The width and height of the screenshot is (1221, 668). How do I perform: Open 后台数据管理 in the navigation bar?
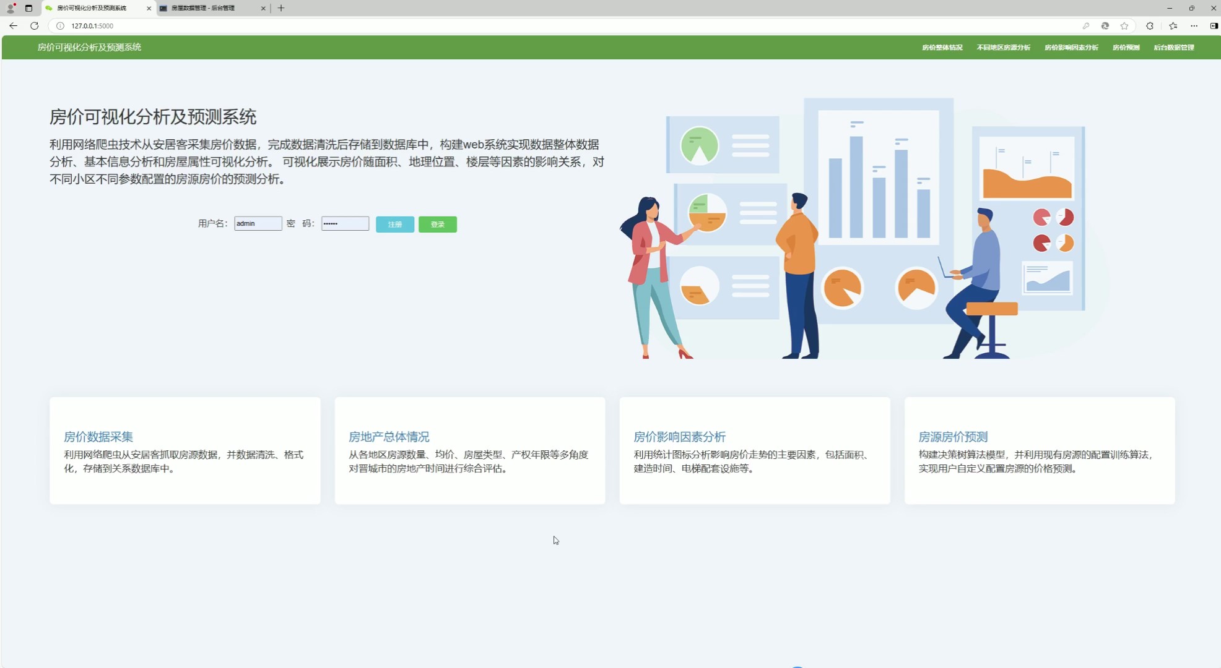[x=1175, y=47]
